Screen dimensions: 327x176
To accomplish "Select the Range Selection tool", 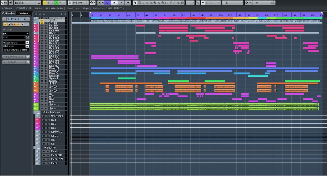I will (x=139, y=2).
